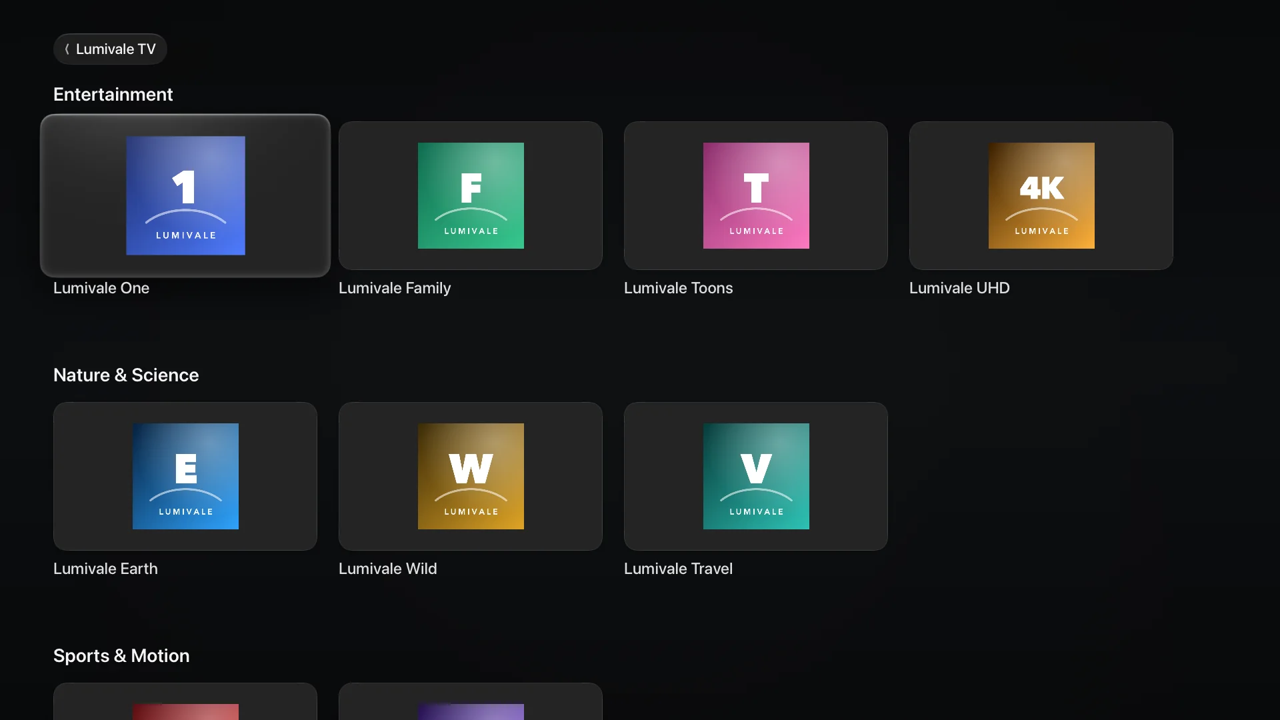Select the "Lumivale UHD" caption text

(959, 288)
